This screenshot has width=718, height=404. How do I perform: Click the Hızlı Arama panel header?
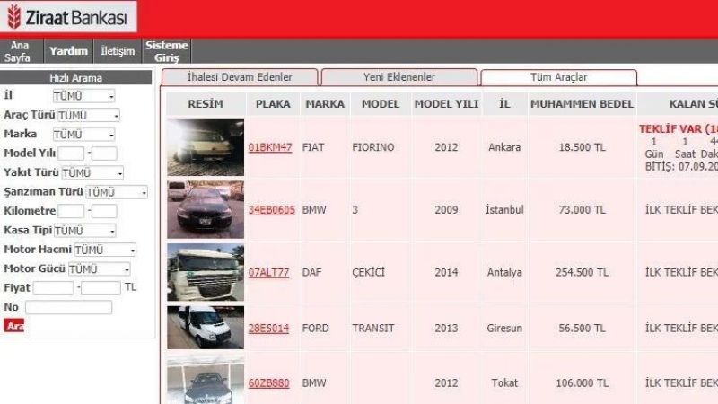[x=75, y=77]
